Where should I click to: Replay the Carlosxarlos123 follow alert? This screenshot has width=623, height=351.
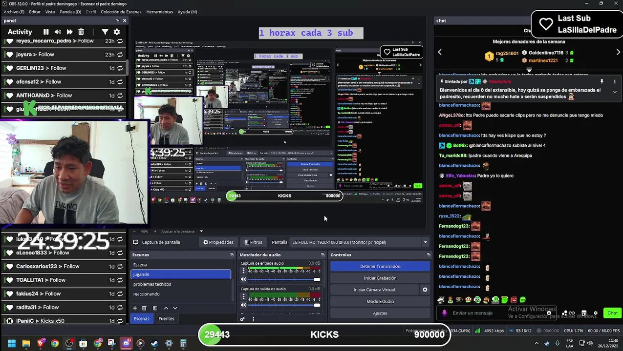tap(120, 267)
